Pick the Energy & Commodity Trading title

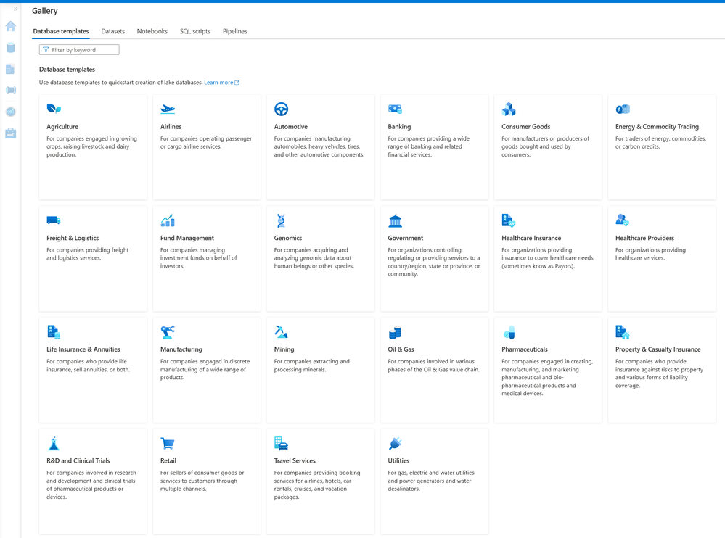pos(657,127)
